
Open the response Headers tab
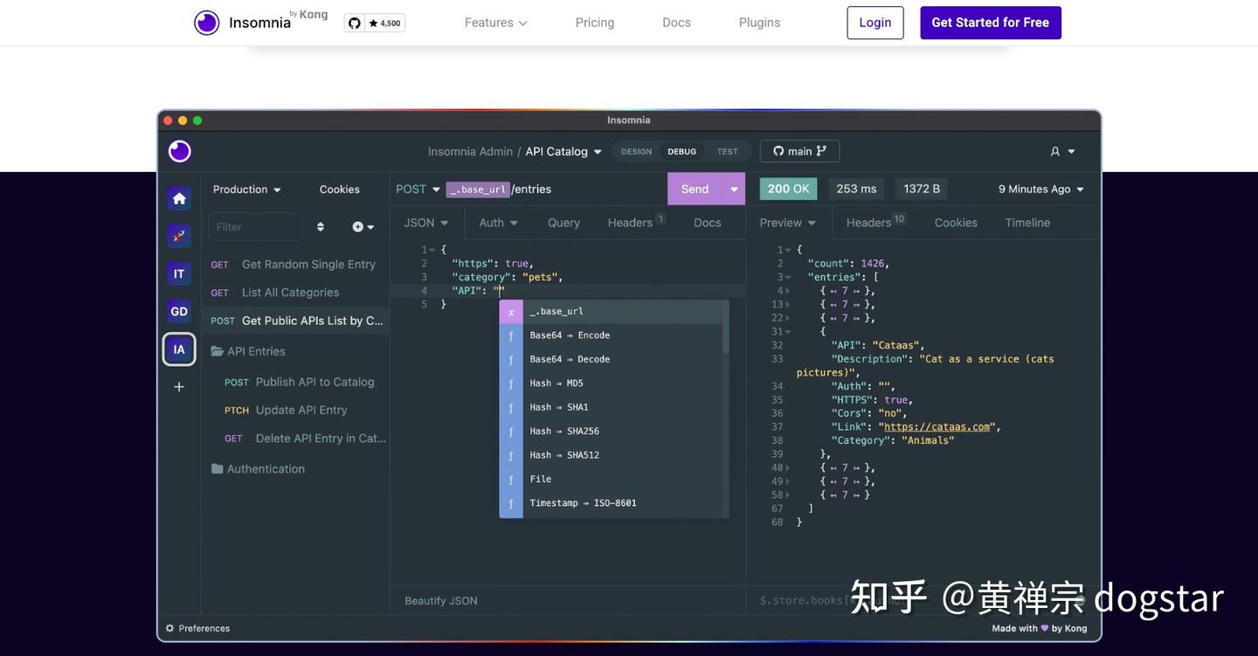click(875, 222)
